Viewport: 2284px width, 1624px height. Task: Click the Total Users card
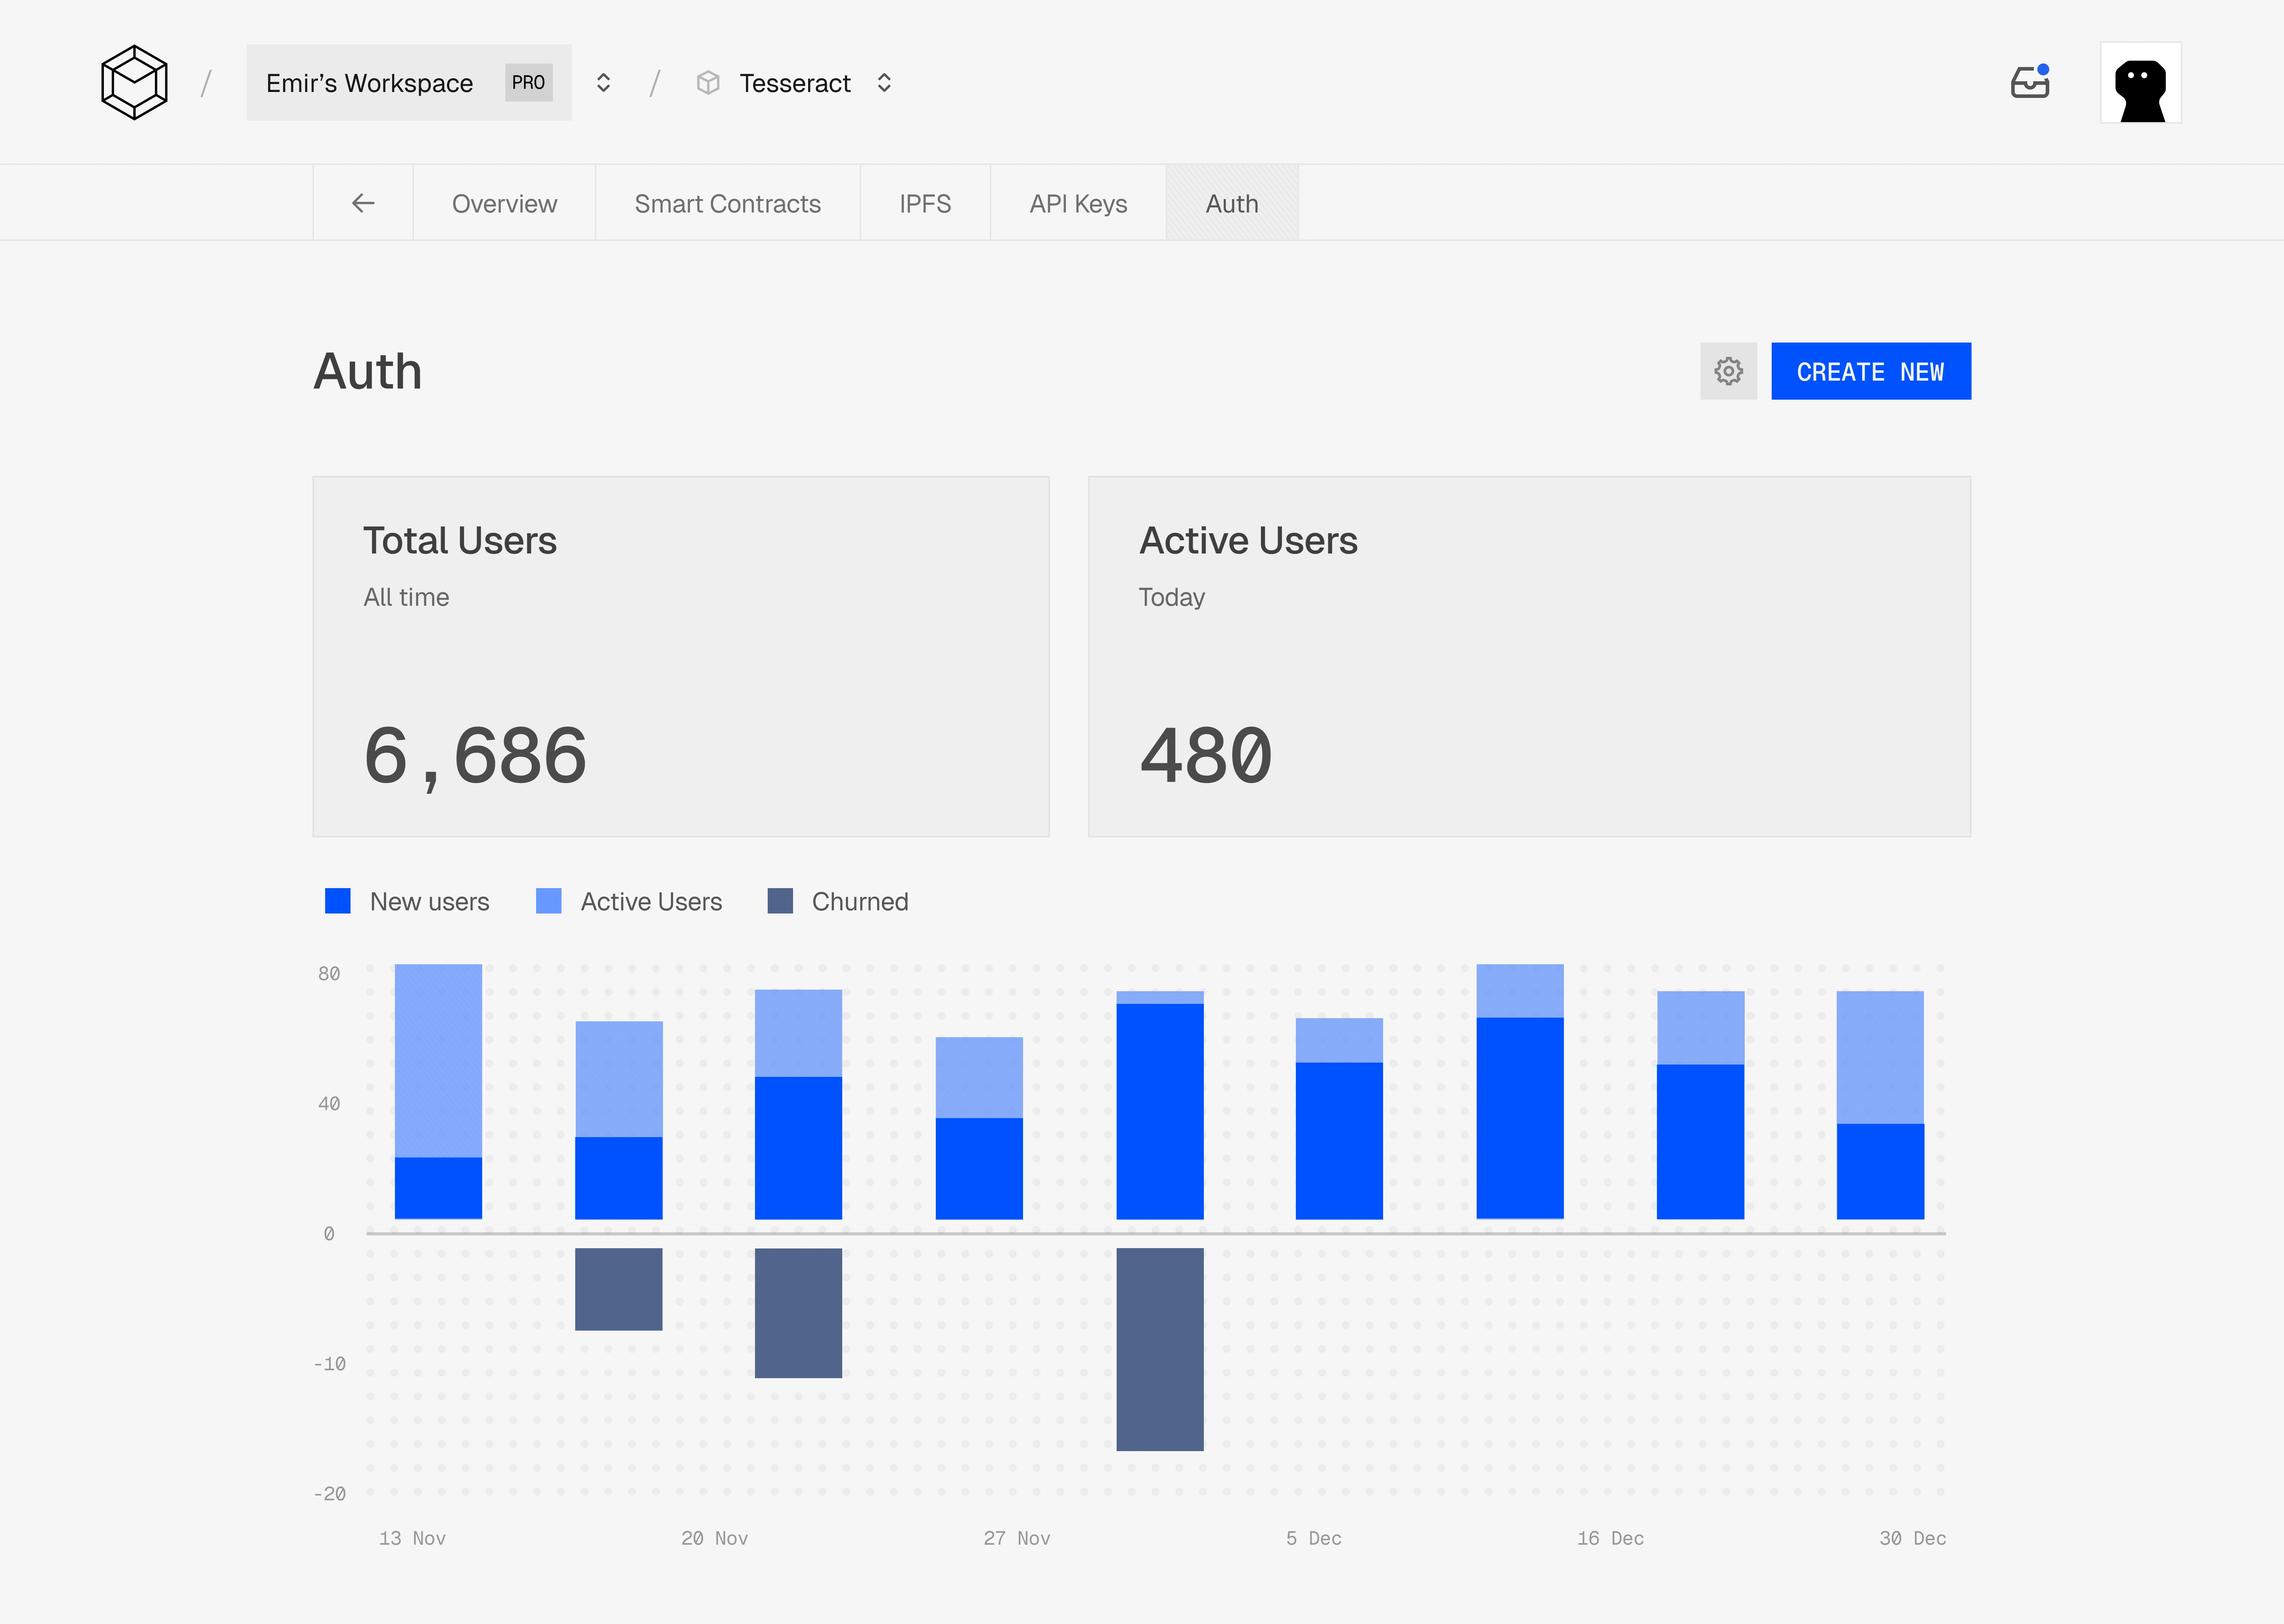(x=680, y=656)
